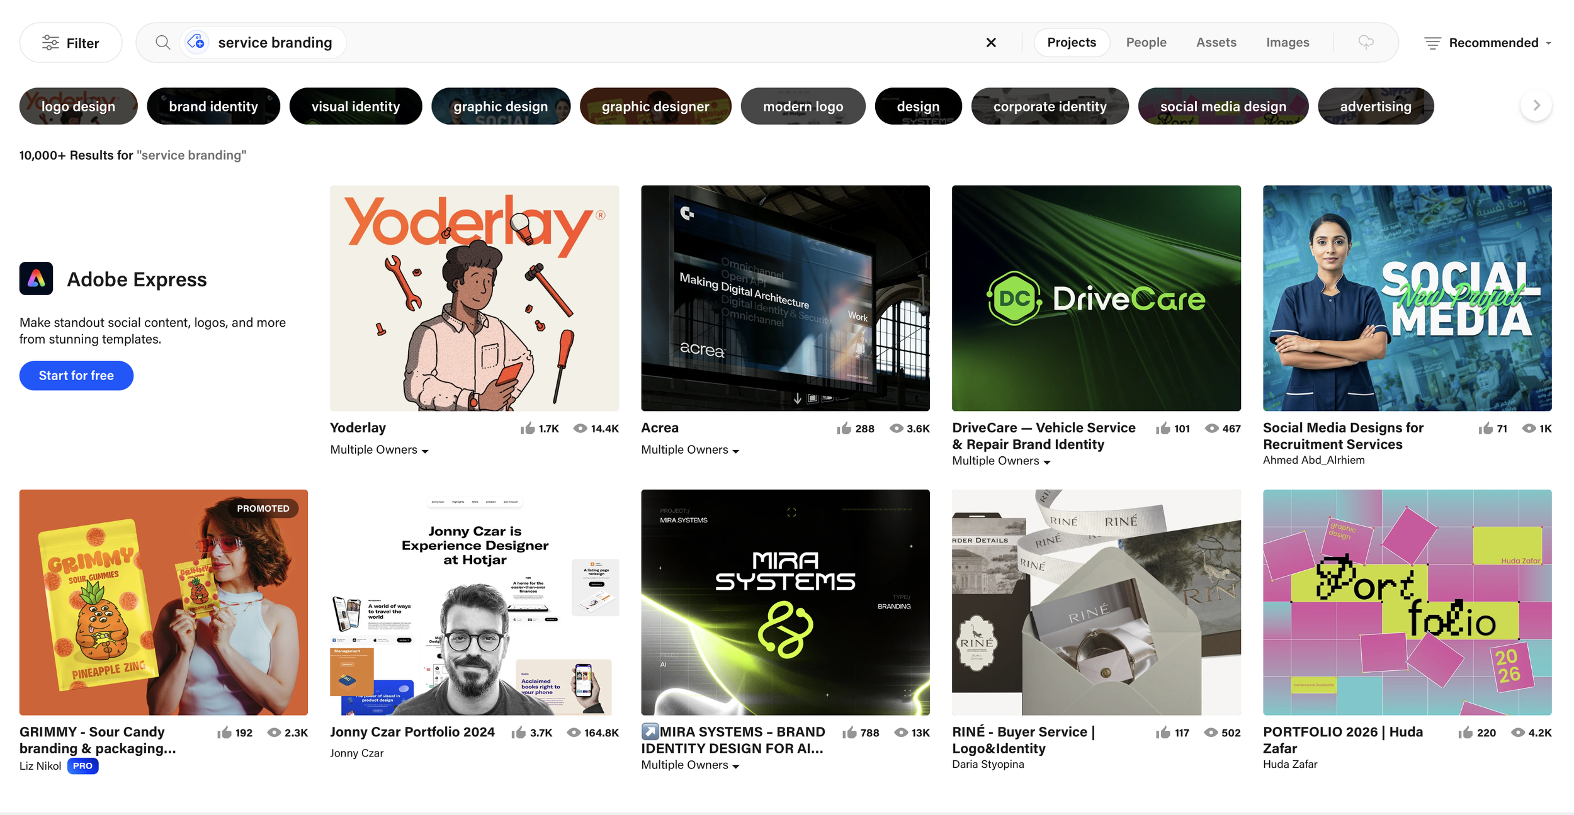This screenshot has width=1574, height=815.
Task: Select the social media design tag
Action: tap(1223, 106)
